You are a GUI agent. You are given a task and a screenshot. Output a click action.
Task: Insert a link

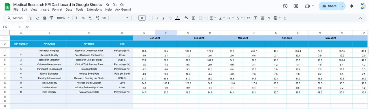248,18
